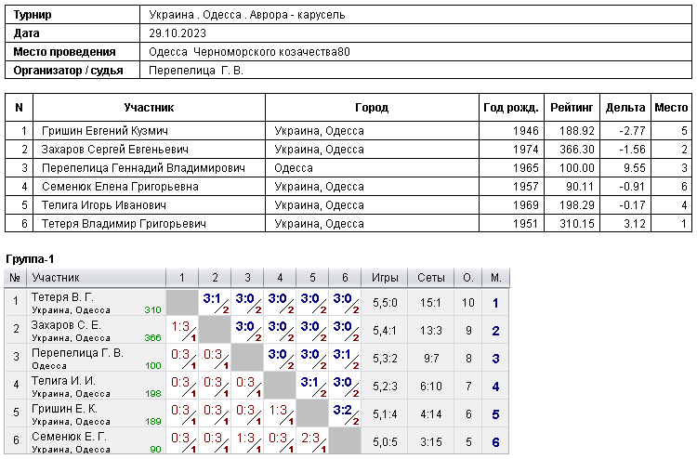Click the rating value 310.15
This screenshot has height=459, width=697.
coord(576,224)
